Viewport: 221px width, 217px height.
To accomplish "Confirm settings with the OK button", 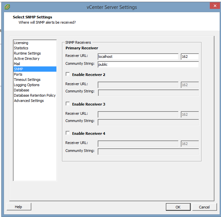I will [178, 207].
